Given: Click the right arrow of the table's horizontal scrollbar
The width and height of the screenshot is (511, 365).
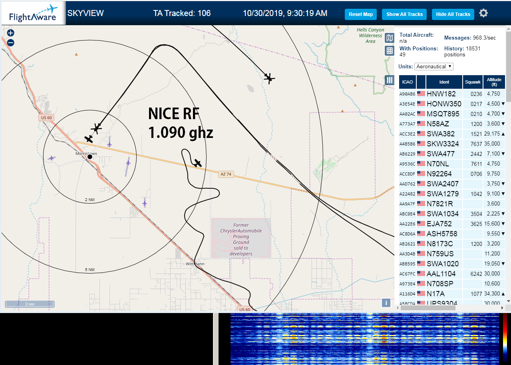Looking at the screenshot, I should (x=502, y=308).
